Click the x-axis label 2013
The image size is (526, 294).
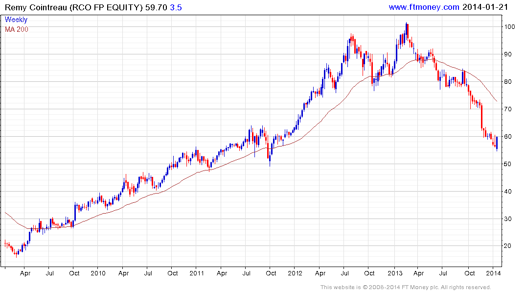(394, 273)
